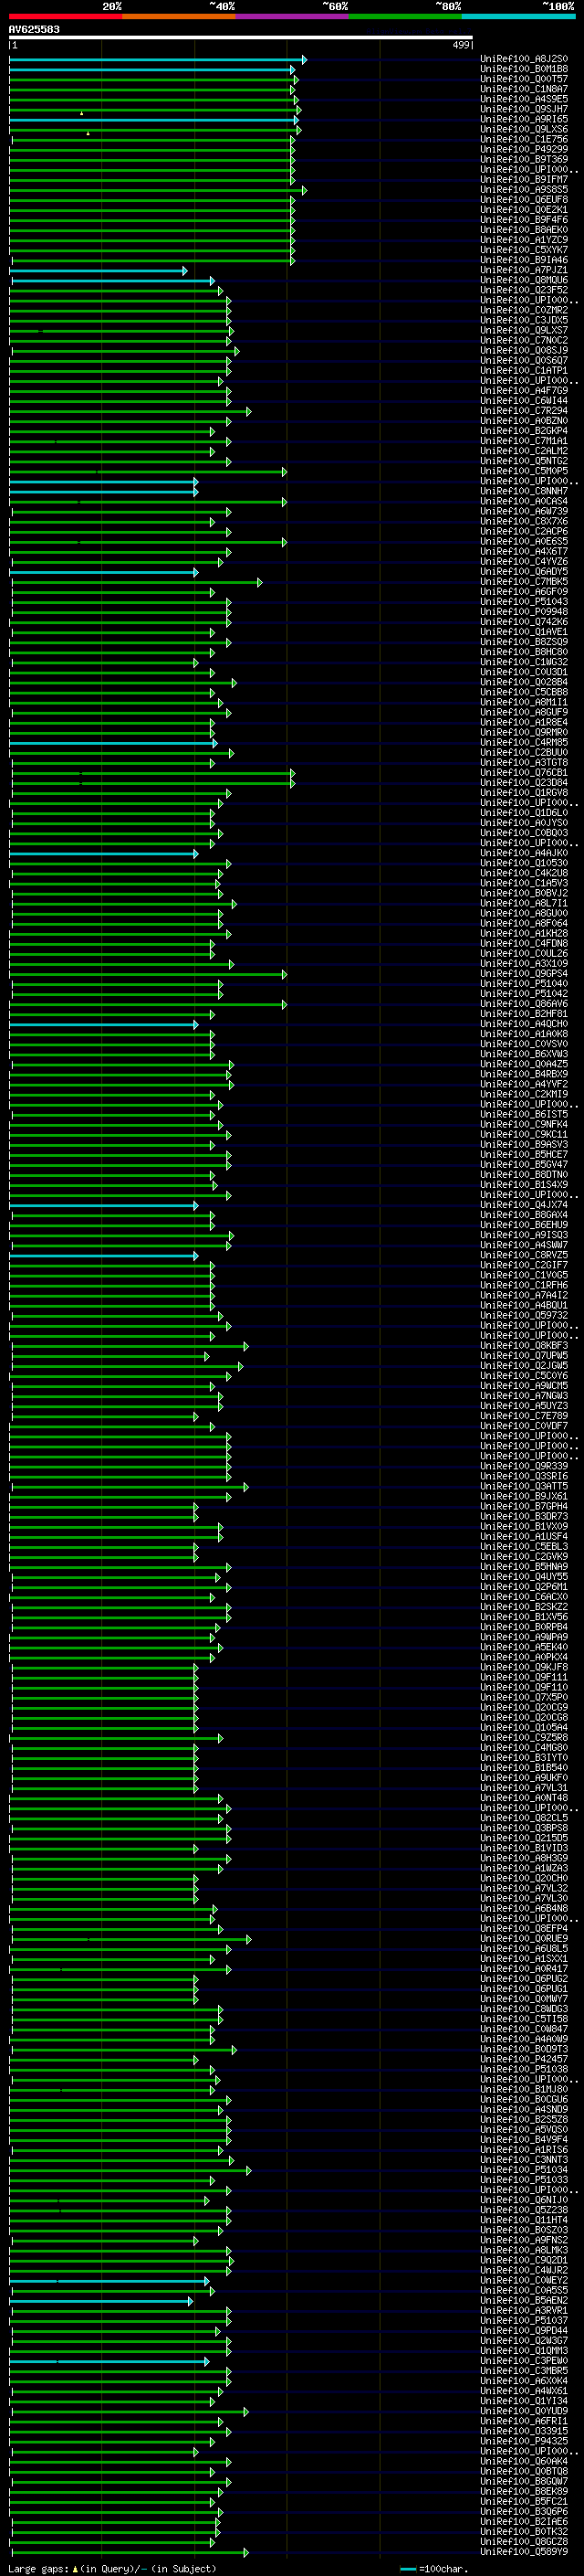
Task: Select hit UniRef100_Q0S607
Action: 524,361
